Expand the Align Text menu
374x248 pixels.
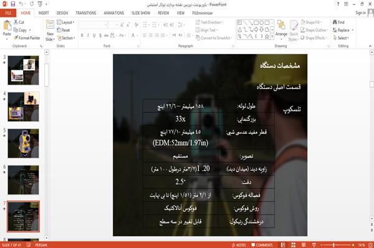pyautogui.click(x=206, y=30)
